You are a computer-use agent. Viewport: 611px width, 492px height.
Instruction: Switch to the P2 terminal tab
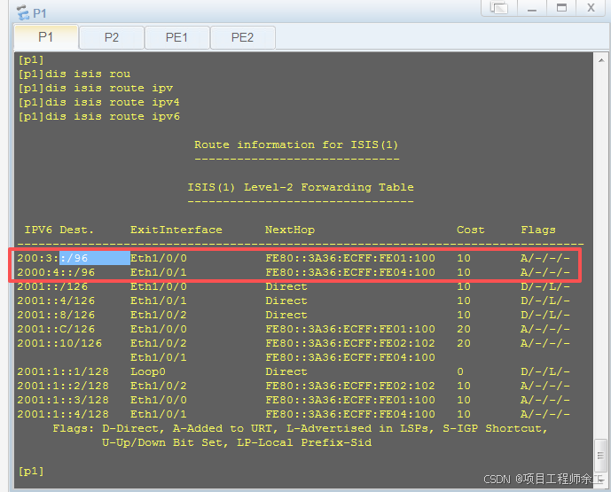(x=112, y=37)
